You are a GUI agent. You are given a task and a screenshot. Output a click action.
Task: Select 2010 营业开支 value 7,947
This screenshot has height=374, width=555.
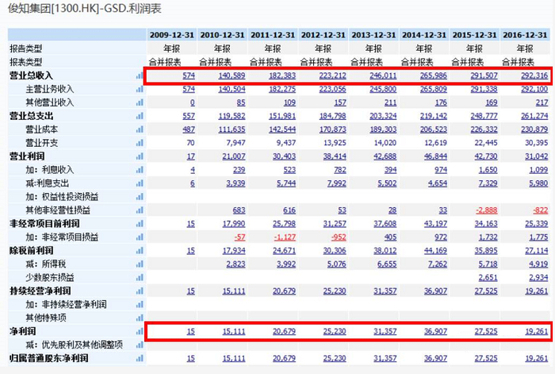tap(235, 143)
